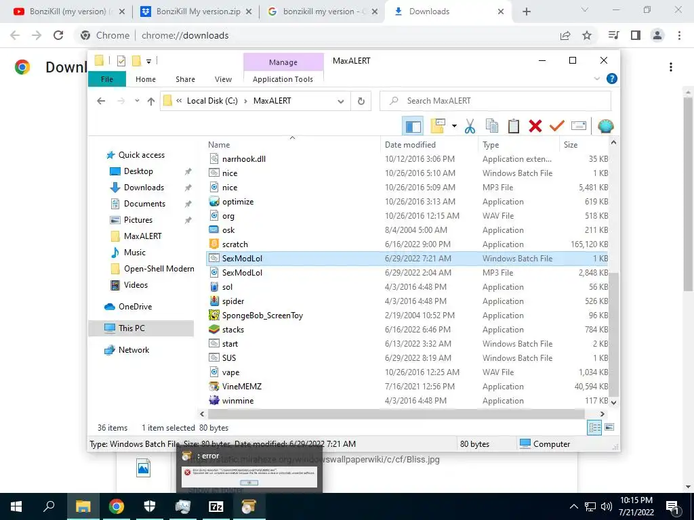Select the optimize application file
Screen dimensions: 694x520
click(x=238, y=202)
